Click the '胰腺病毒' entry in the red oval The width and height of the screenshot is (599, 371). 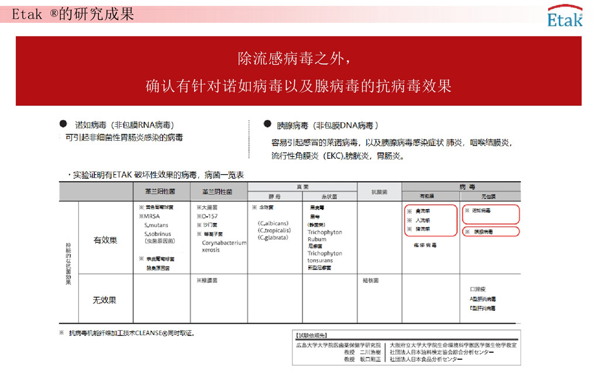point(483,232)
